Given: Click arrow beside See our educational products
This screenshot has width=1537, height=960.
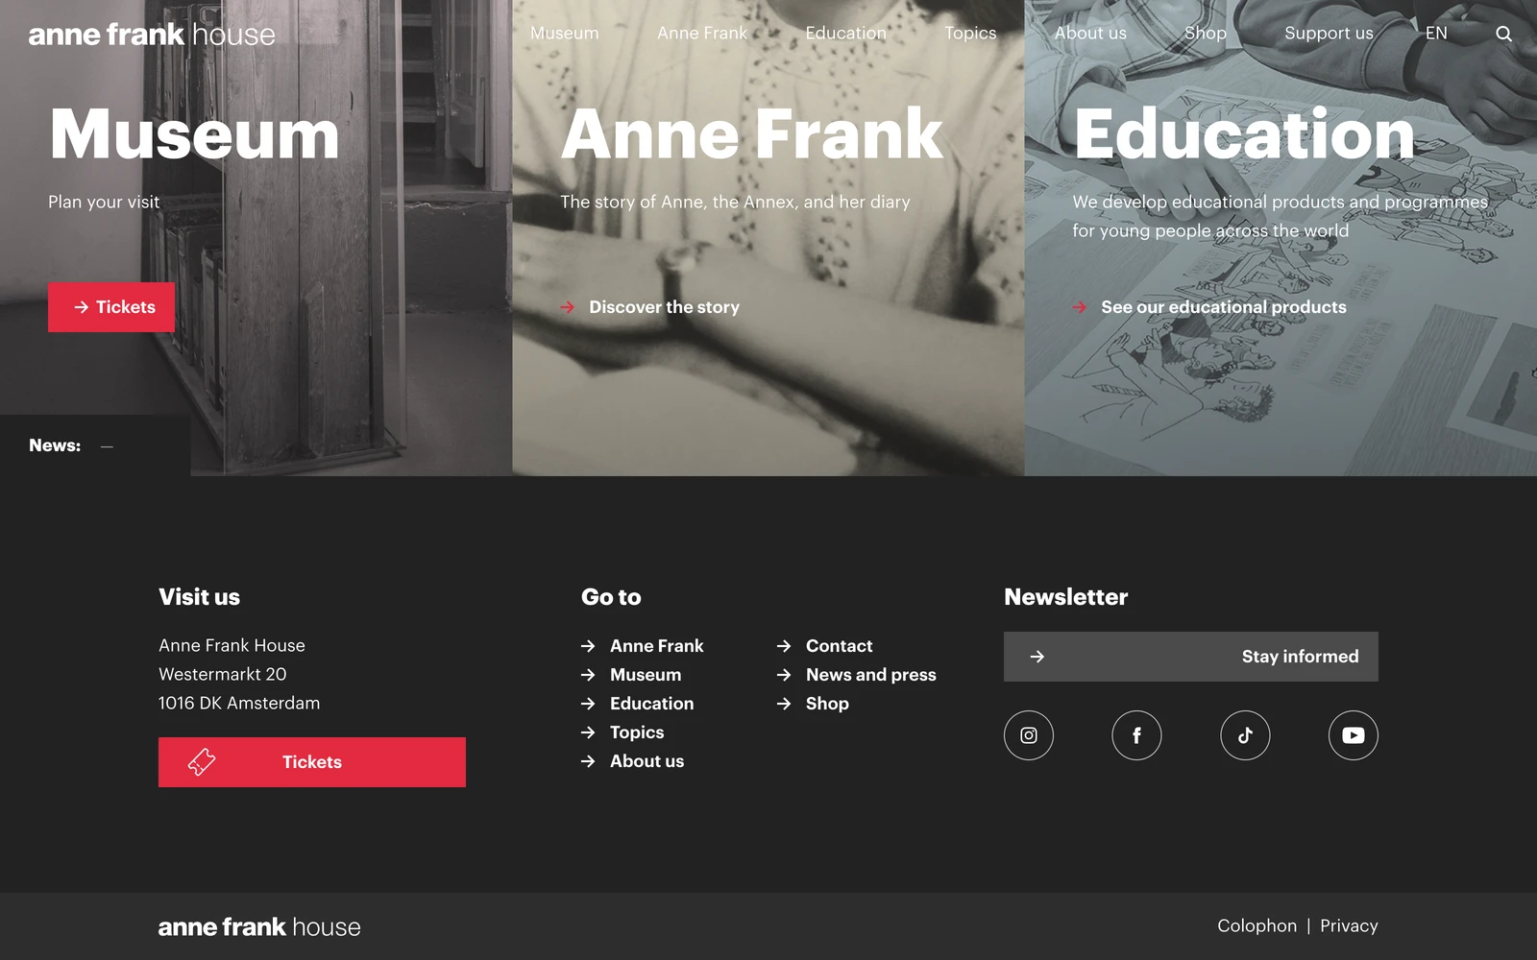Looking at the screenshot, I should (1080, 307).
